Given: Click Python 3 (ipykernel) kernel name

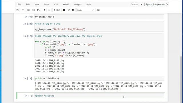Looking at the screenshot, I should point(155,5).
